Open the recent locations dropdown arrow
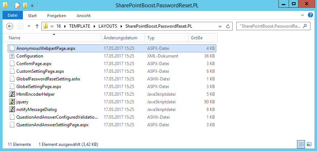 (29, 26)
